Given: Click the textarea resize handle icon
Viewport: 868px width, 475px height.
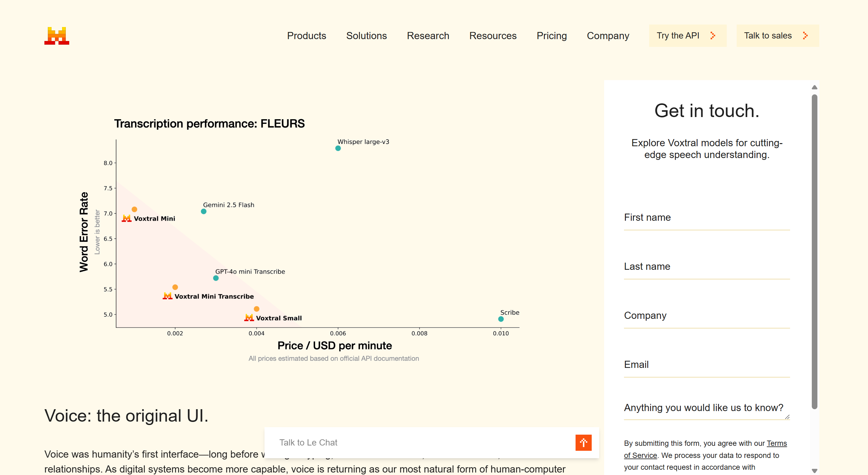Looking at the screenshot, I should tap(787, 417).
